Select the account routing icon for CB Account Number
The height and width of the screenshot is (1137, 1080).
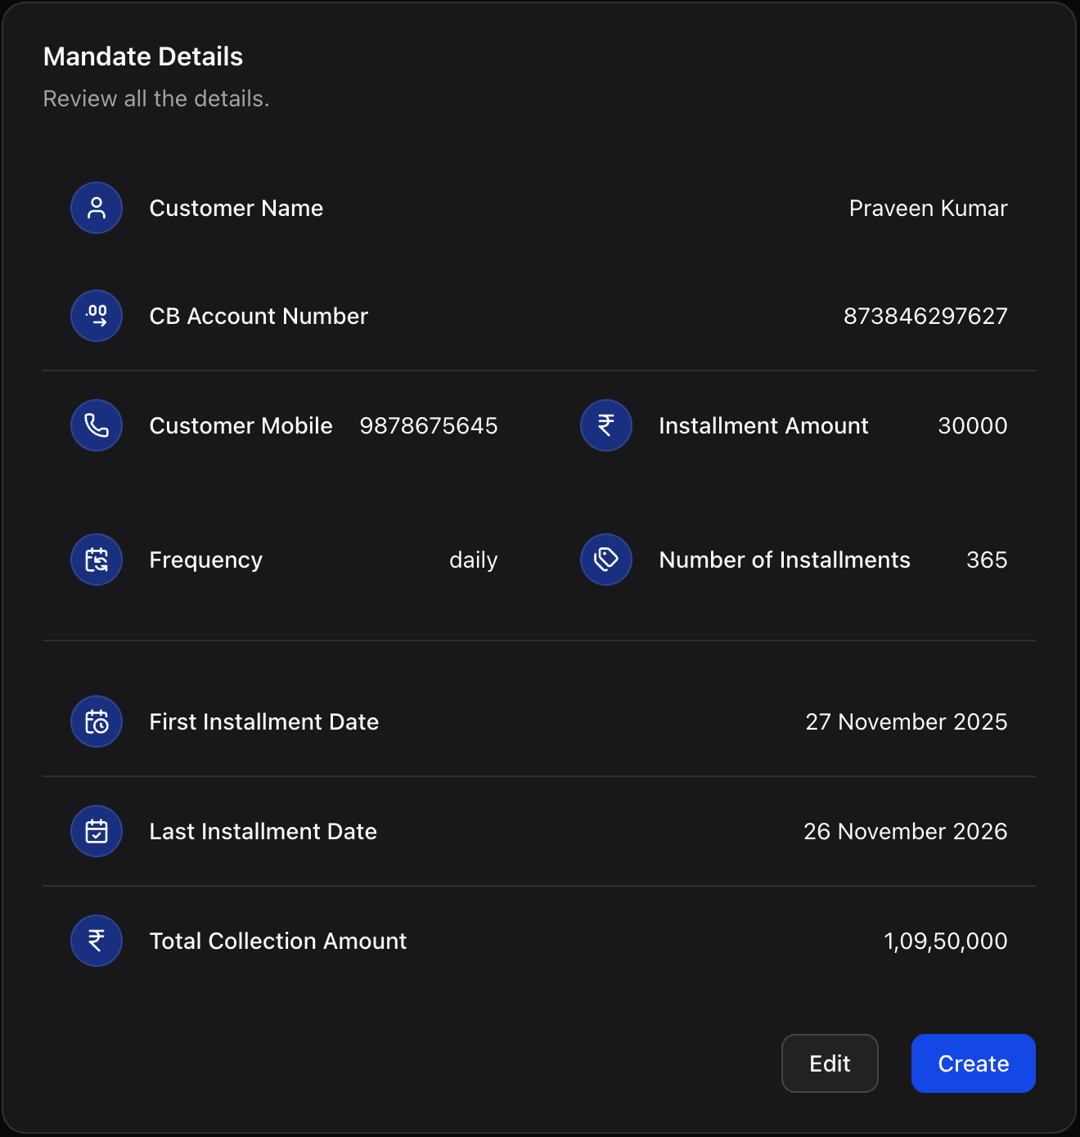96,316
